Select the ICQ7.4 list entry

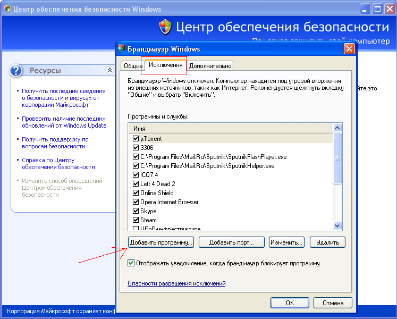pos(149,174)
